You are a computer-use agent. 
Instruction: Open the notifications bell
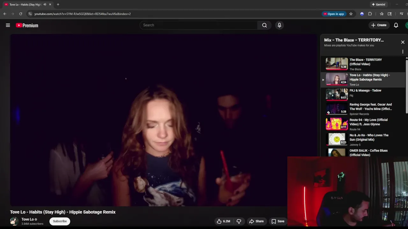point(396,25)
